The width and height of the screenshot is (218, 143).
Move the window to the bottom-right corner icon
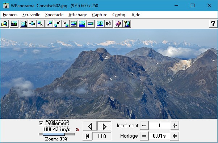point(66,24)
